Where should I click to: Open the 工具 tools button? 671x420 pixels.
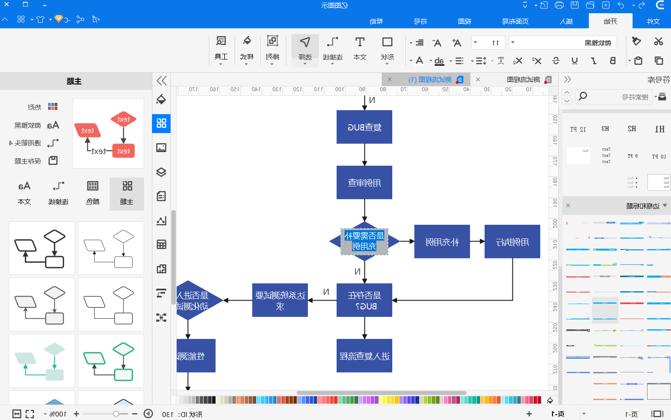tap(221, 50)
